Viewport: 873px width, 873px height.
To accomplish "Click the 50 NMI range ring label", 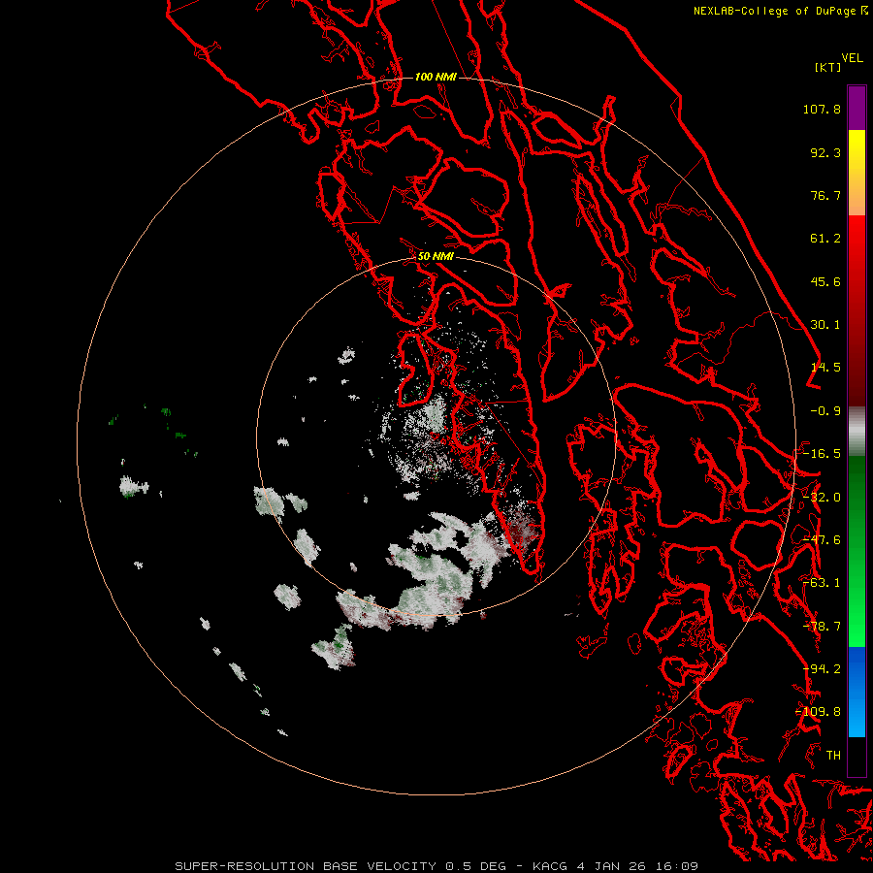I will (x=436, y=257).
